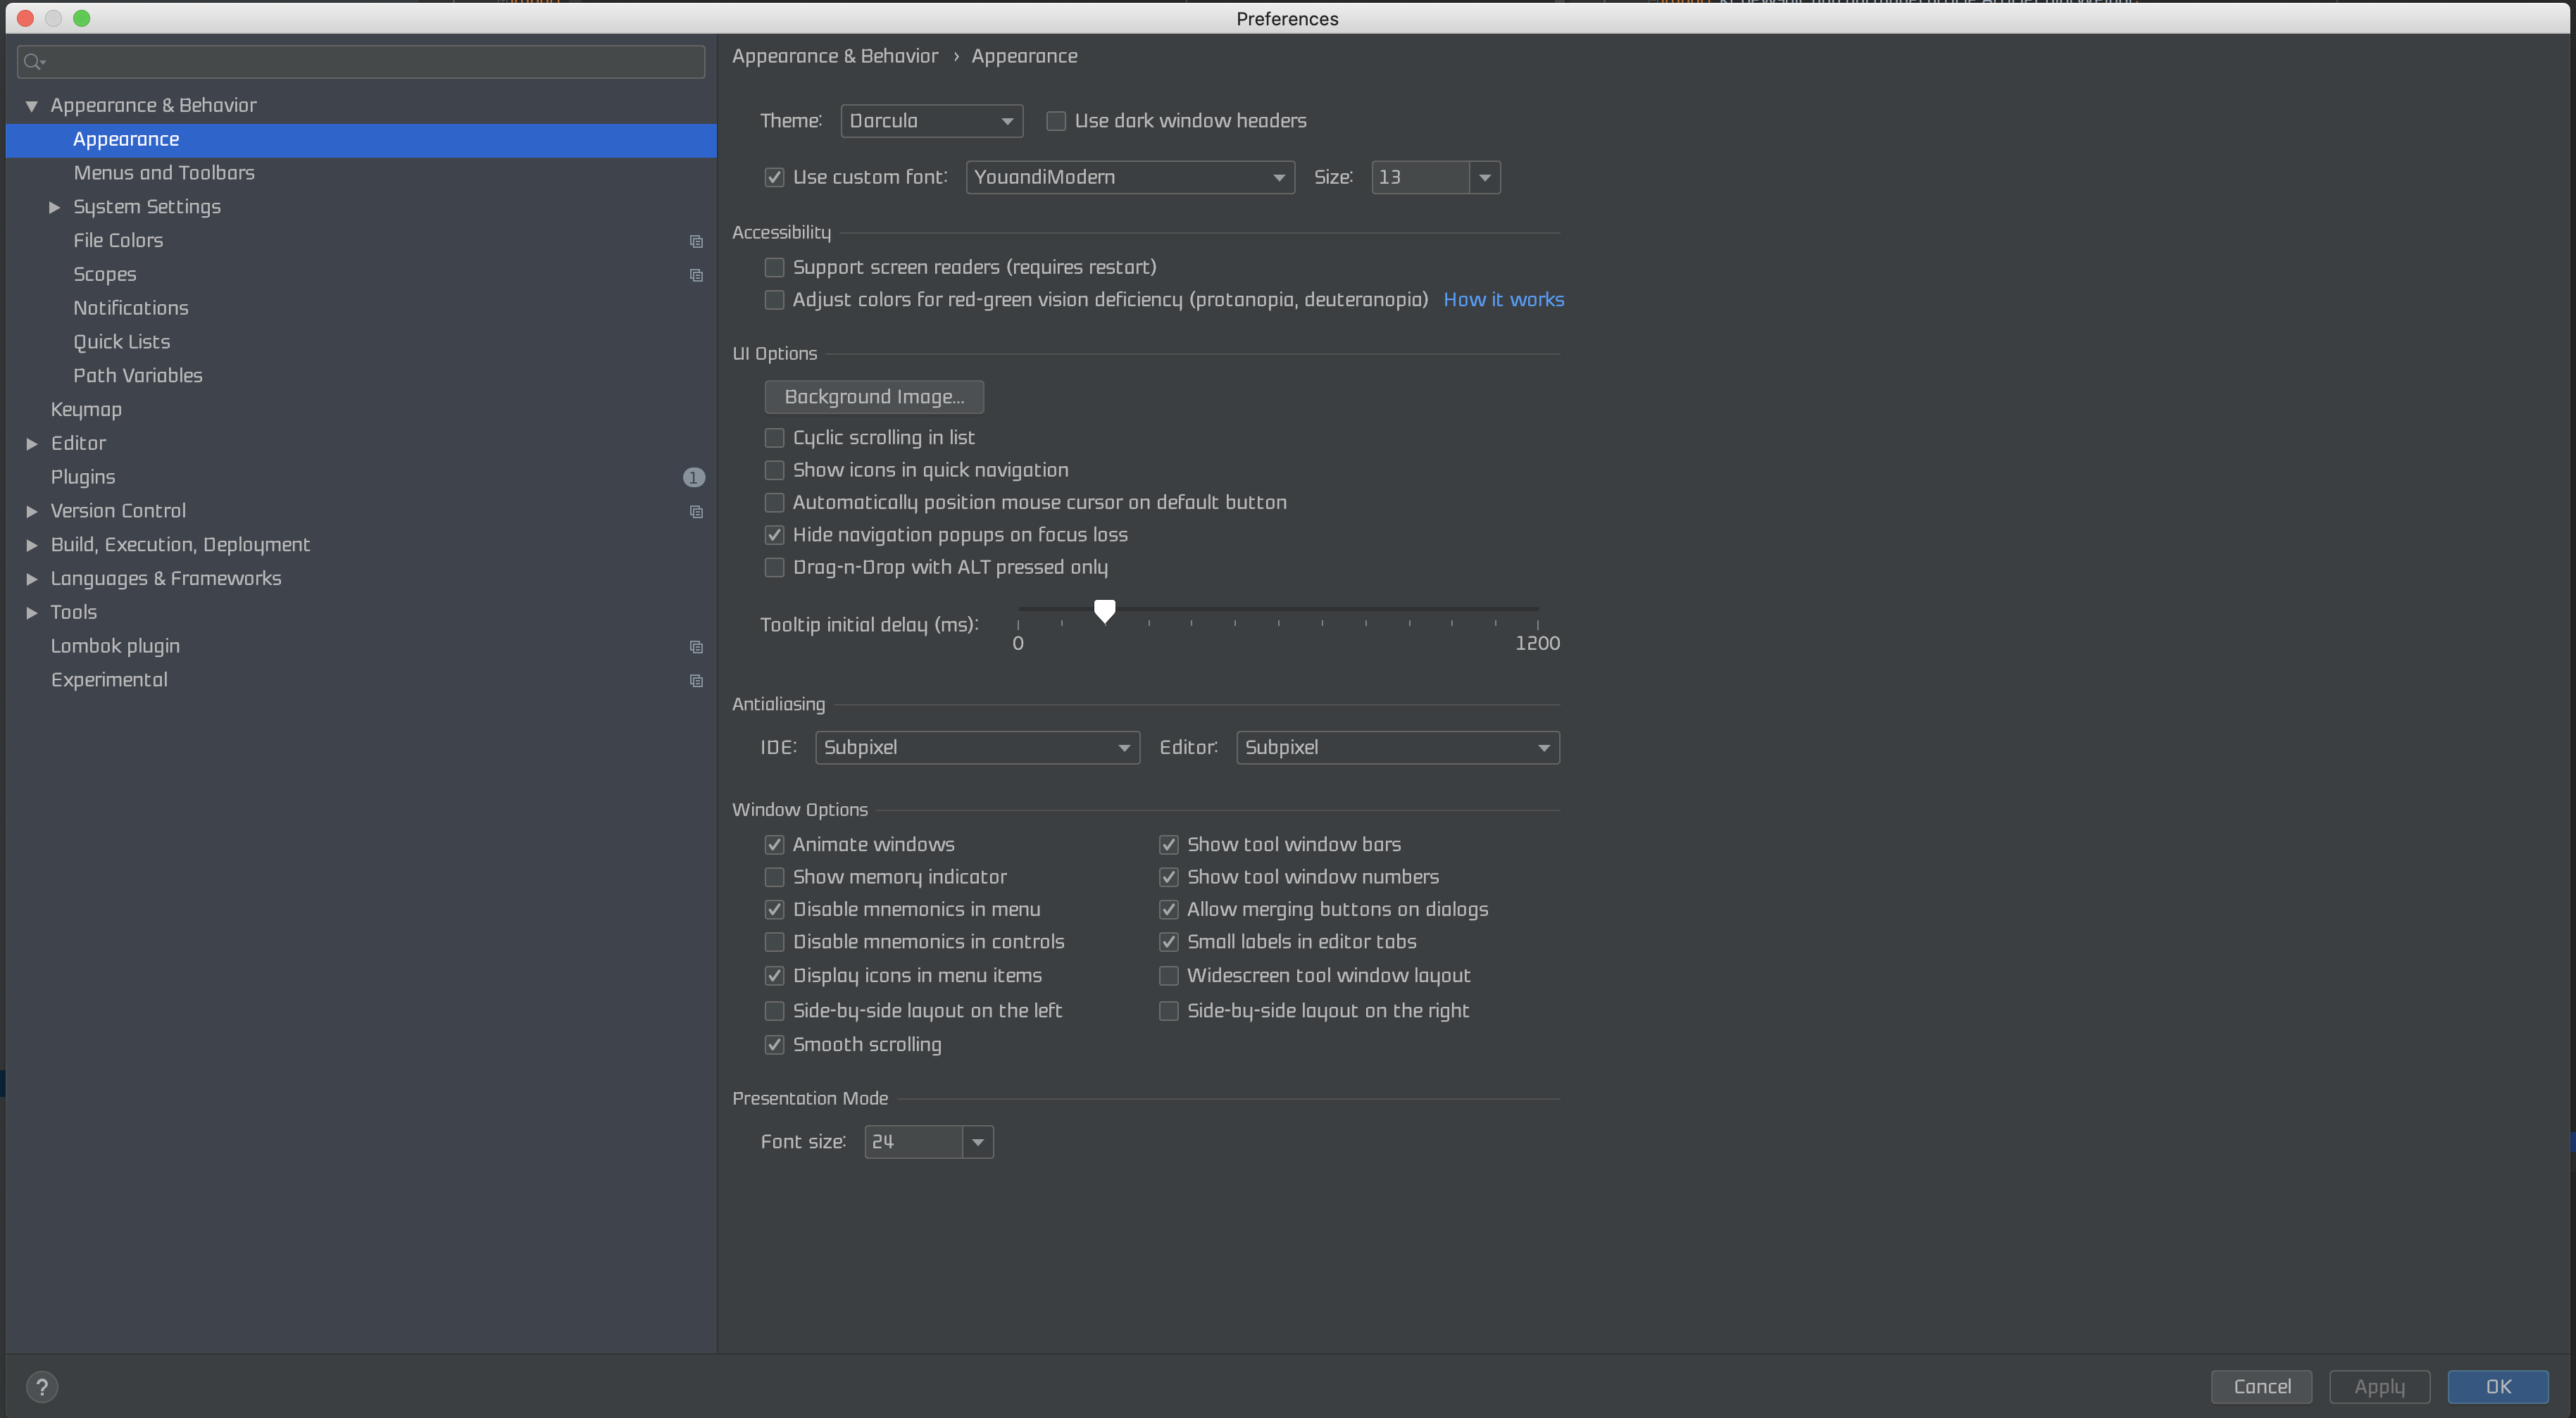Enable Show memory indicator checkbox
Viewport: 2576px width, 1418px height.
[x=774, y=877]
